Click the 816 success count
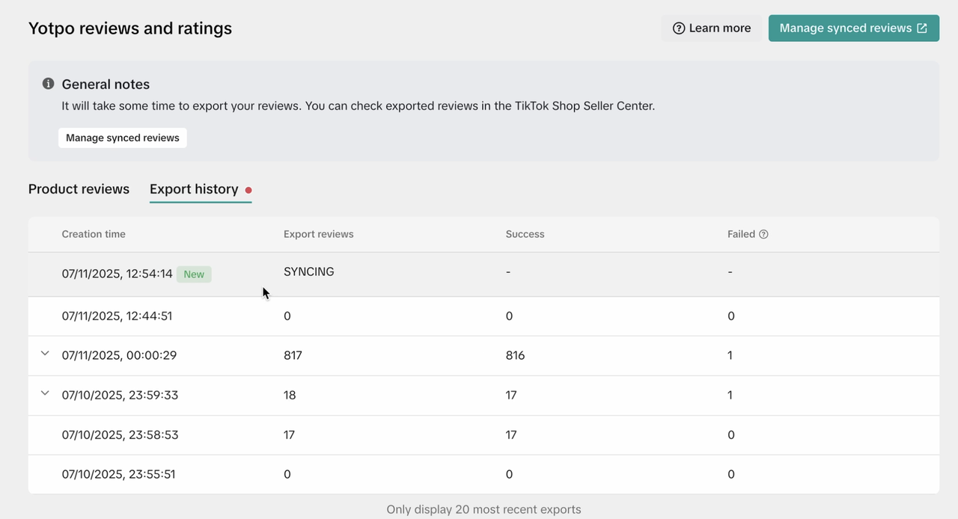 [x=515, y=356]
